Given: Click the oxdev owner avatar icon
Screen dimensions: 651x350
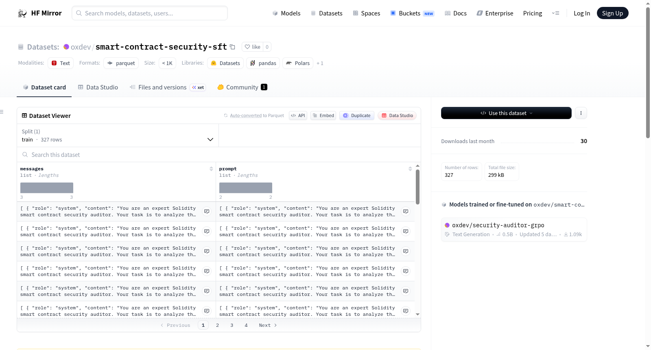Looking at the screenshot, I should 66,47.
